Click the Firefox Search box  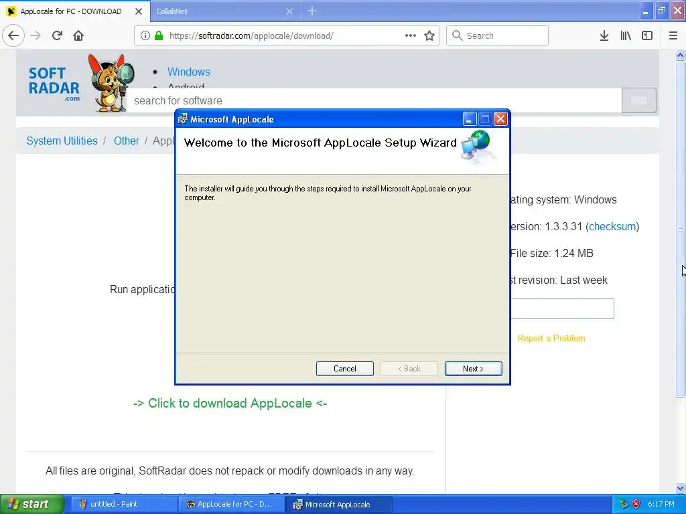(x=498, y=35)
